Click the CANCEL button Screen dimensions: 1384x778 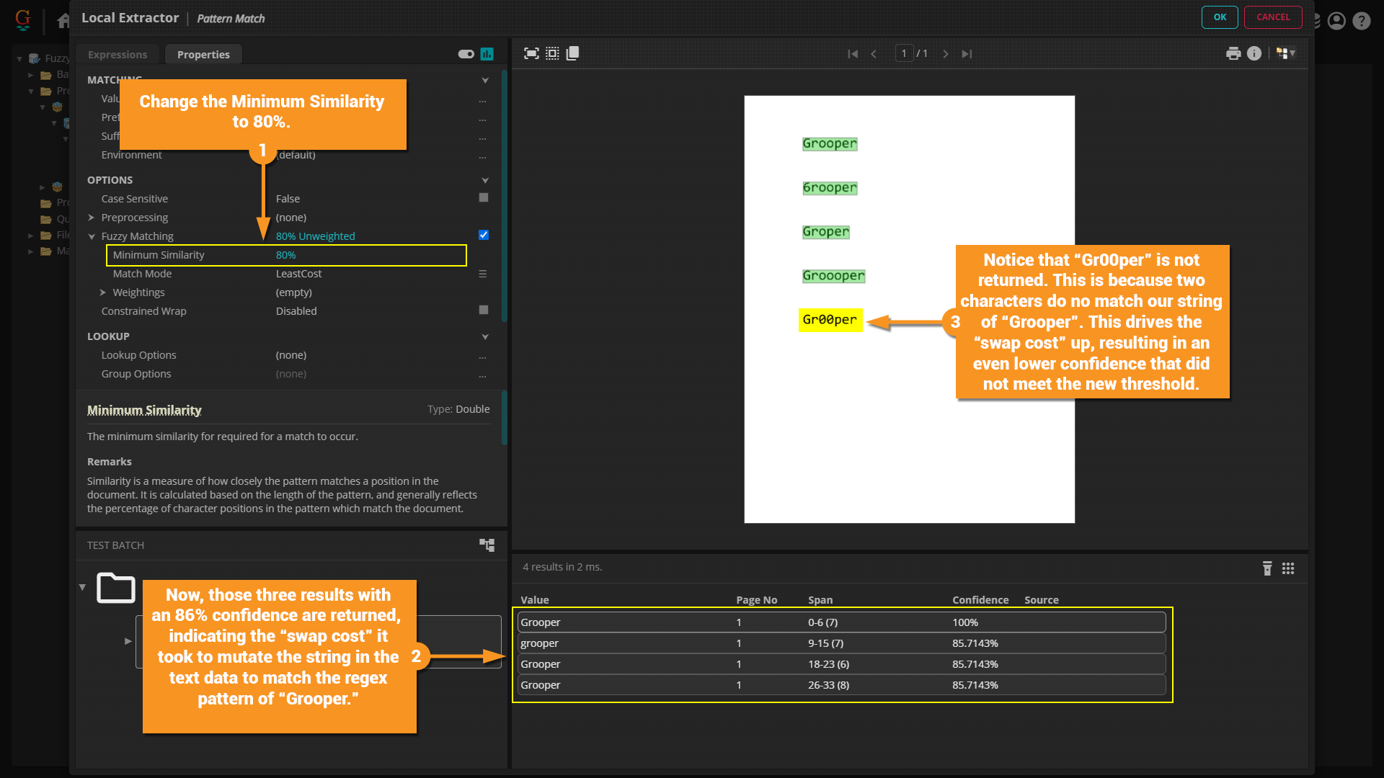click(1273, 17)
